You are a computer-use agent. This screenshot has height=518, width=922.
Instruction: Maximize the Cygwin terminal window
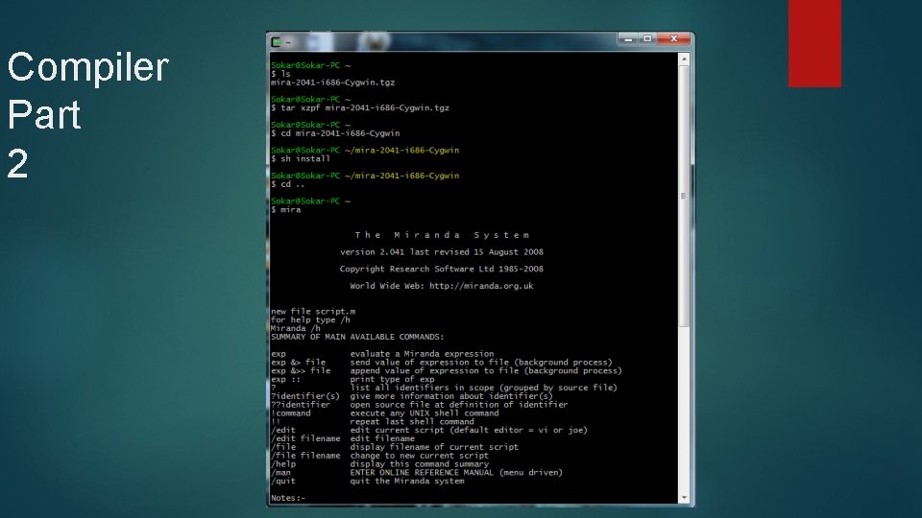(647, 38)
